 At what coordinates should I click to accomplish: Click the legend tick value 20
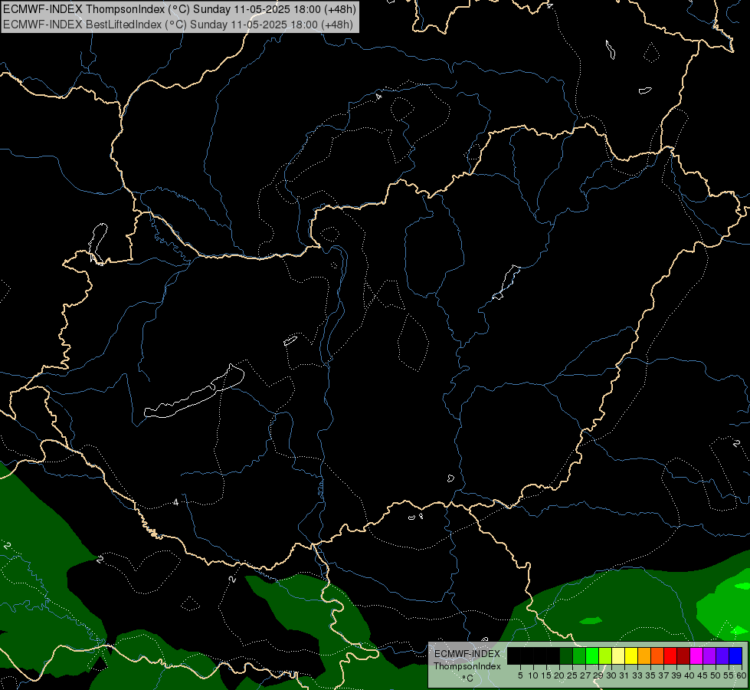(x=559, y=675)
